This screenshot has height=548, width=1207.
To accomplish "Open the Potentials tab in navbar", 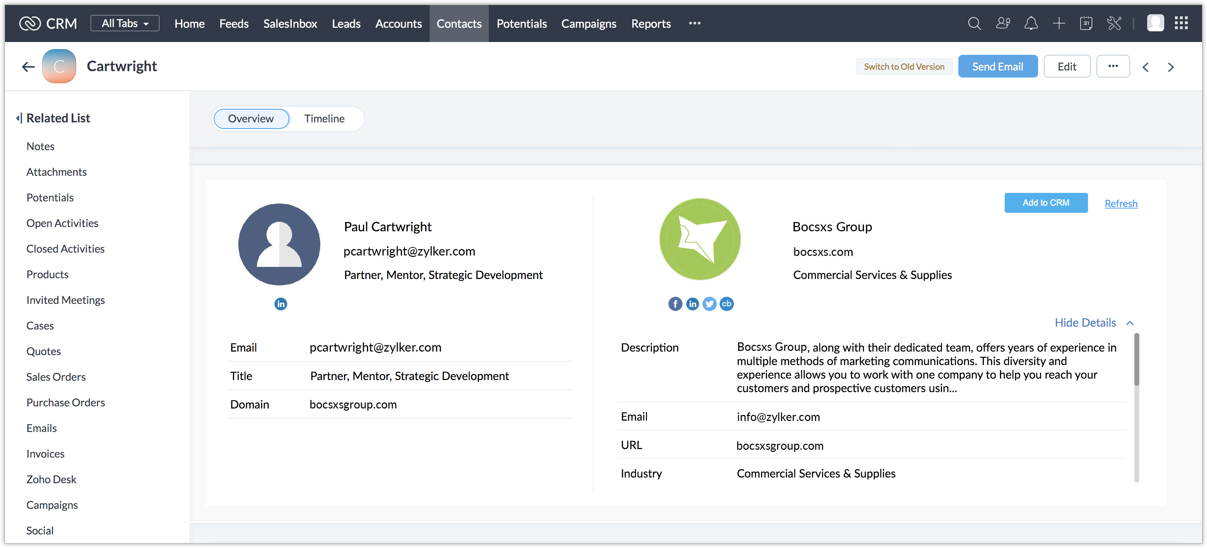I will (x=522, y=23).
